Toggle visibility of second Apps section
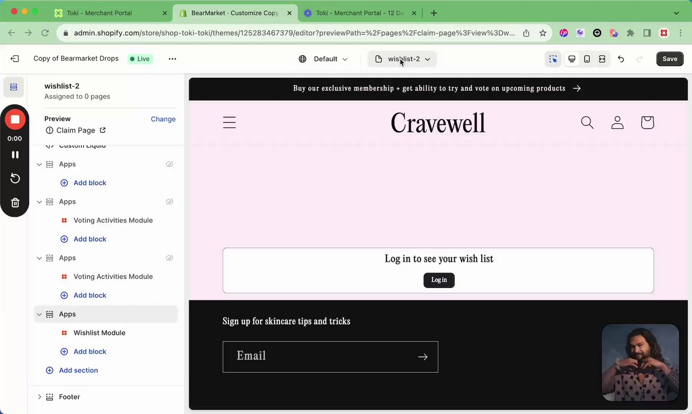This screenshot has height=414, width=692. point(169,202)
